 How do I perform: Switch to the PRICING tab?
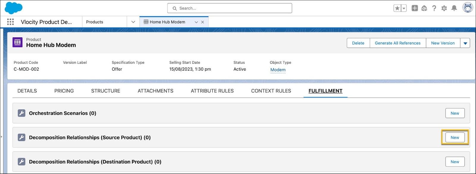(64, 91)
